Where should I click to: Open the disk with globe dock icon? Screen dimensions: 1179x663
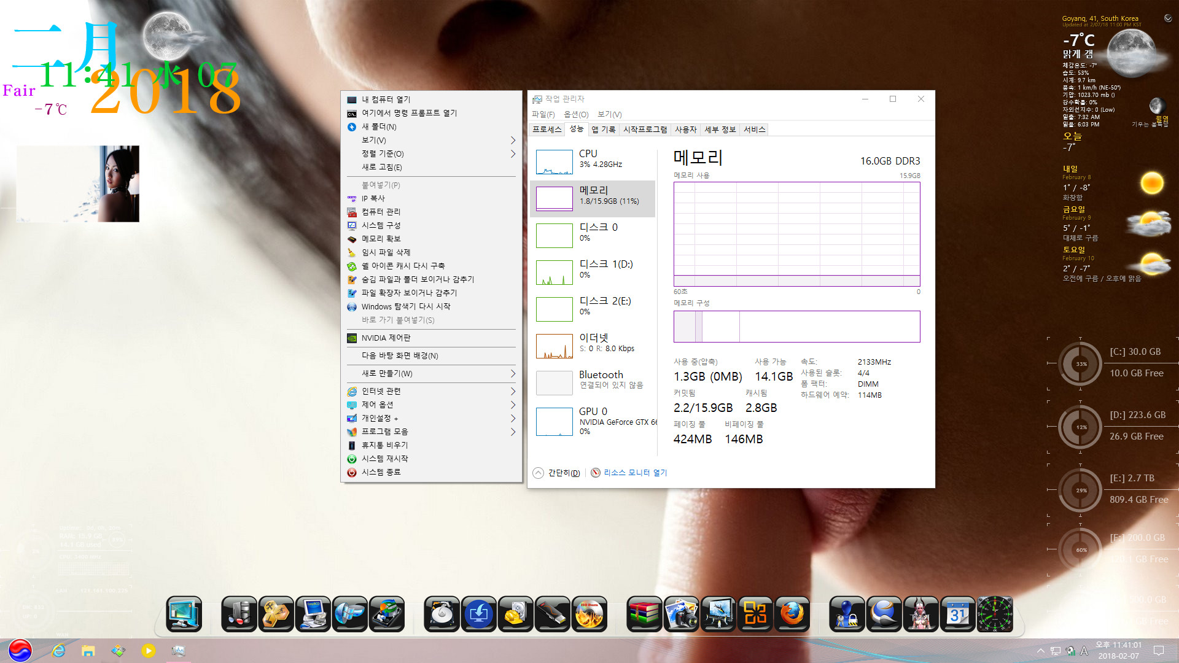(x=386, y=613)
